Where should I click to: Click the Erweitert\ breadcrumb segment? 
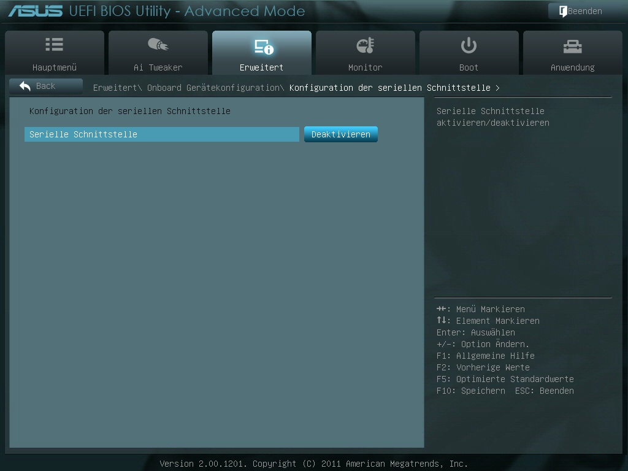[x=117, y=88]
